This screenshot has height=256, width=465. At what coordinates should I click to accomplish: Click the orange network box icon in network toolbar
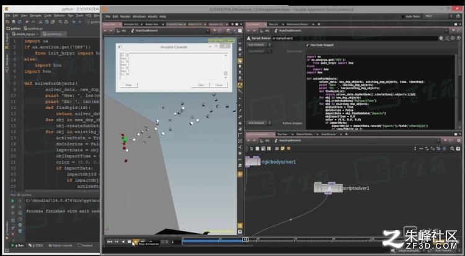288,148
